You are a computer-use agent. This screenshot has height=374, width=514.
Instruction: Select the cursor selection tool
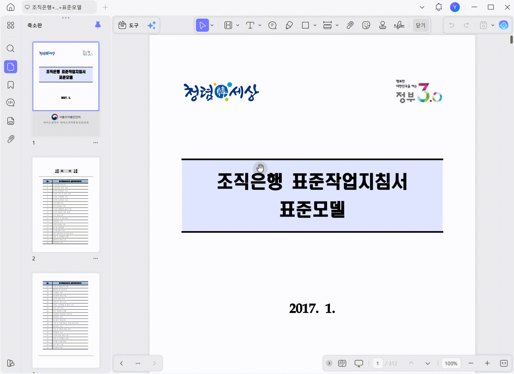tap(202, 25)
